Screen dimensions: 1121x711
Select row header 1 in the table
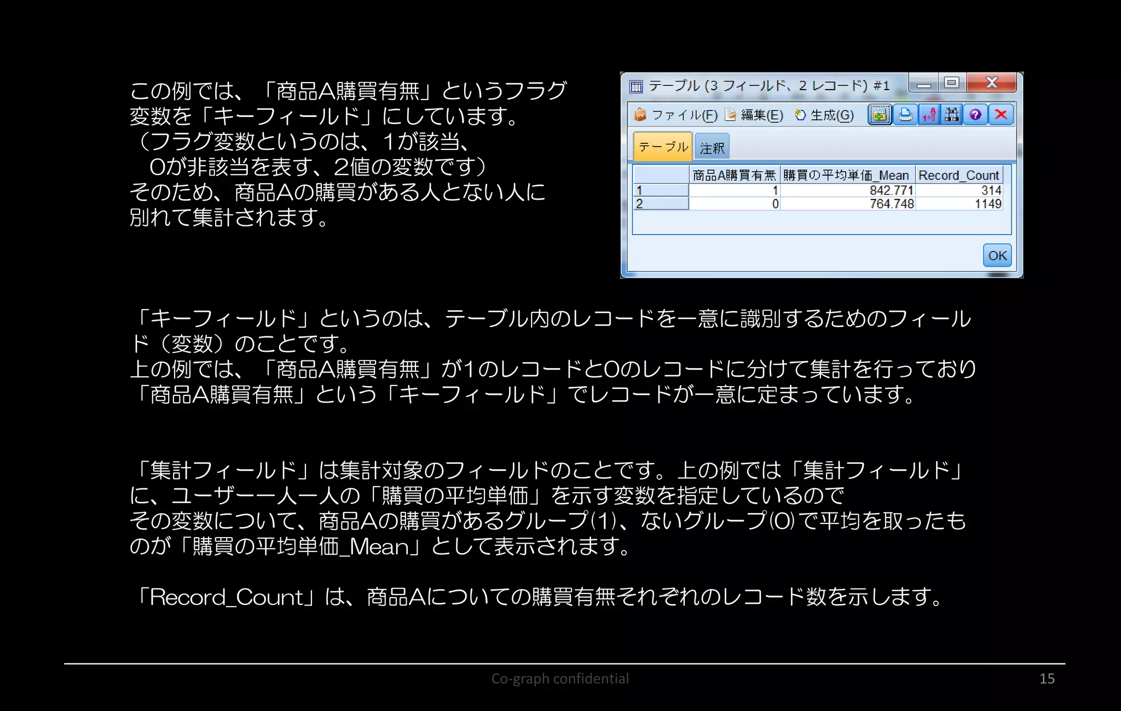(661, 190)
